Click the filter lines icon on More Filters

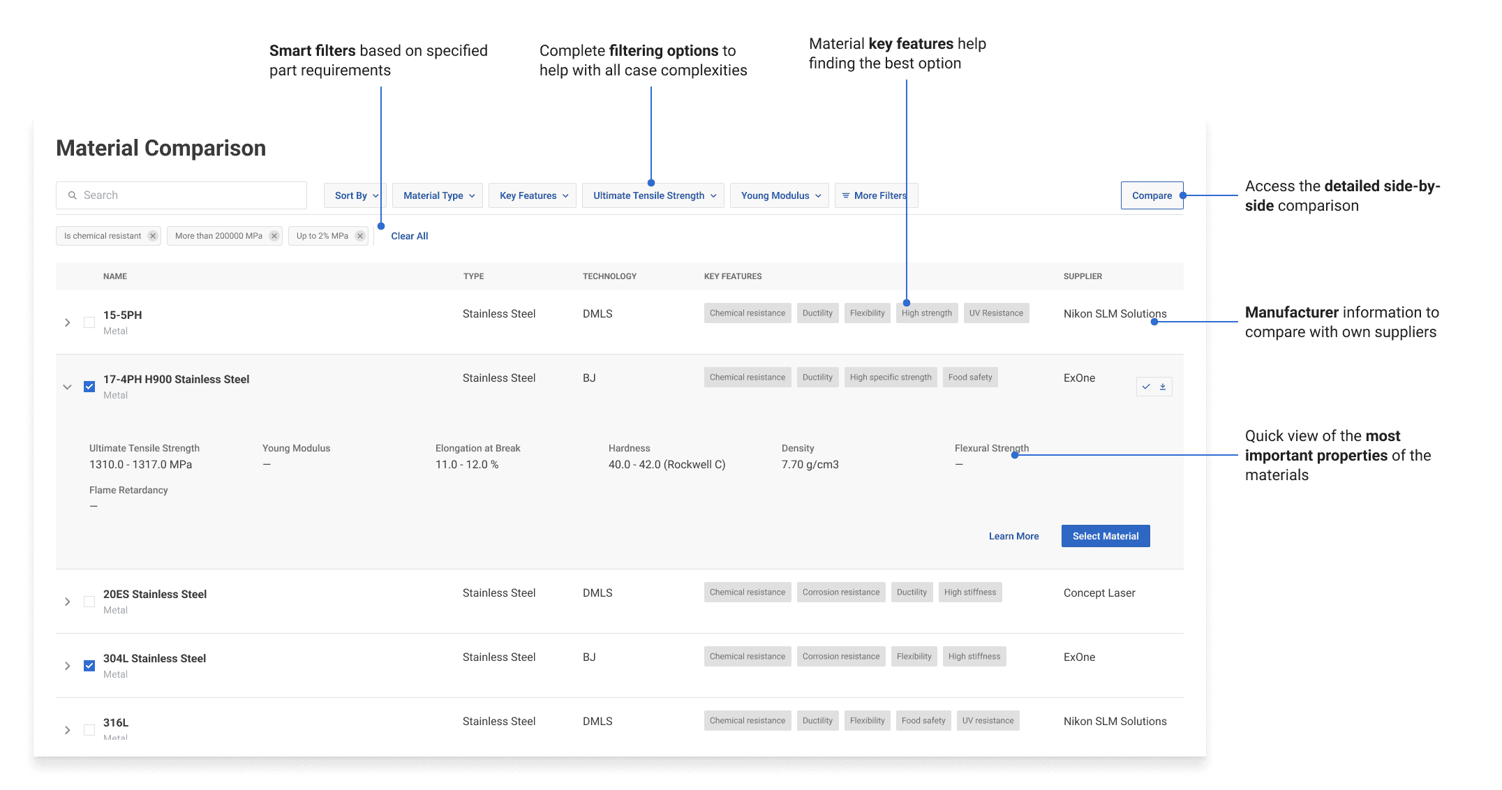click(x=846, y=195)
